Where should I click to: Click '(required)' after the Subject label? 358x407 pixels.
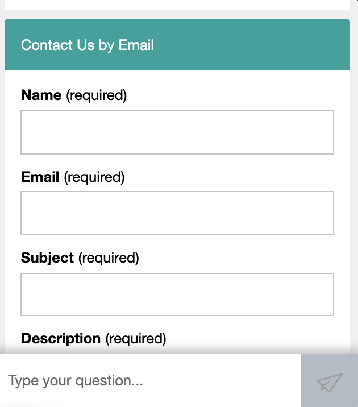(x=109, y=258)
